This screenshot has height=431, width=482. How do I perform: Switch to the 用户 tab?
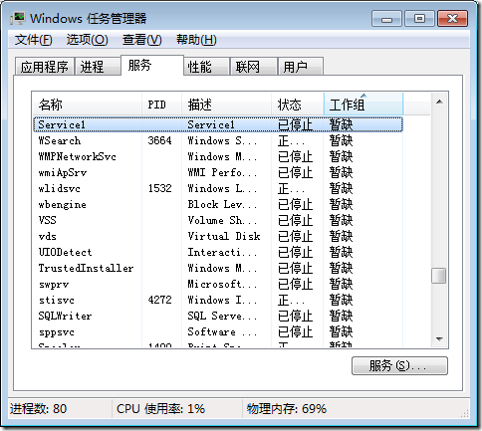tap(300, 67)
